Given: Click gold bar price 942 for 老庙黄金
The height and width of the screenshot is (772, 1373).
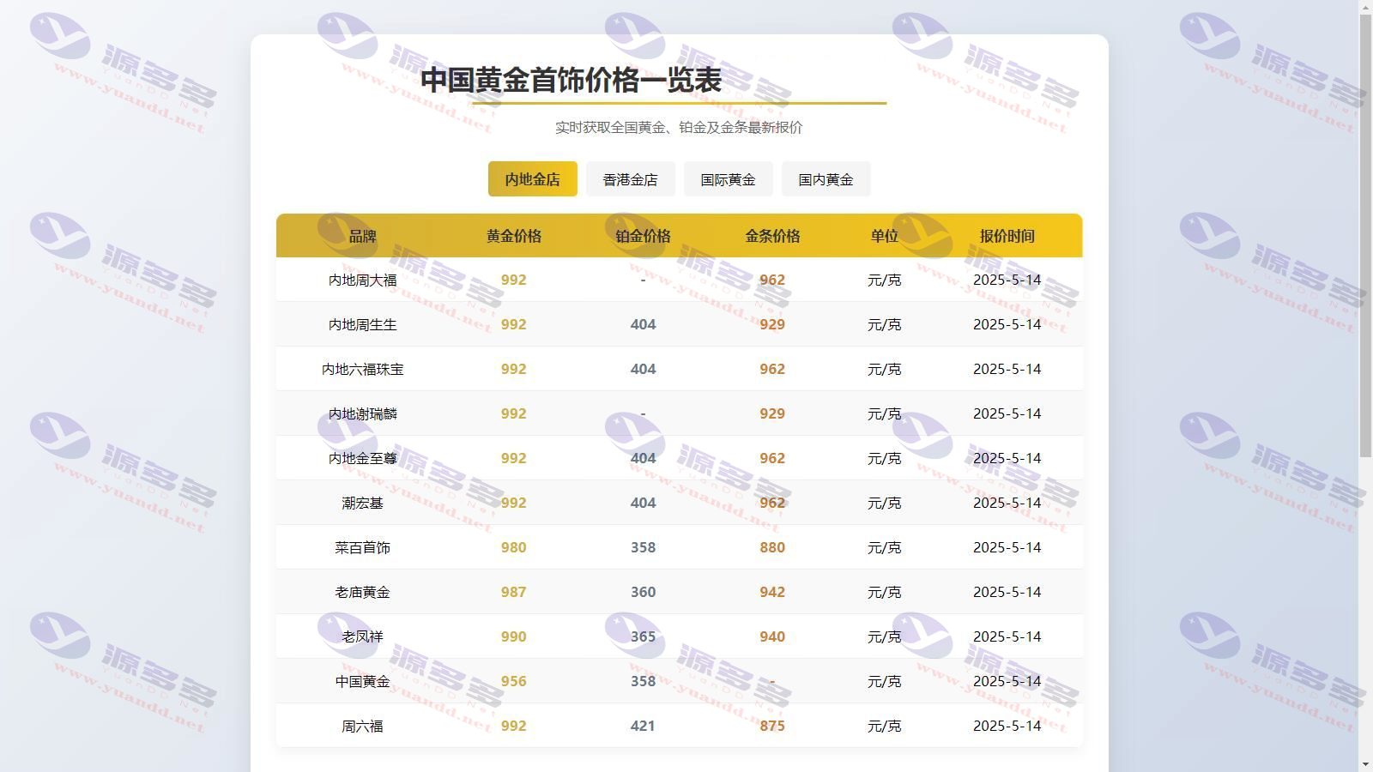Looking at the screenshot, I should [772, 592].
